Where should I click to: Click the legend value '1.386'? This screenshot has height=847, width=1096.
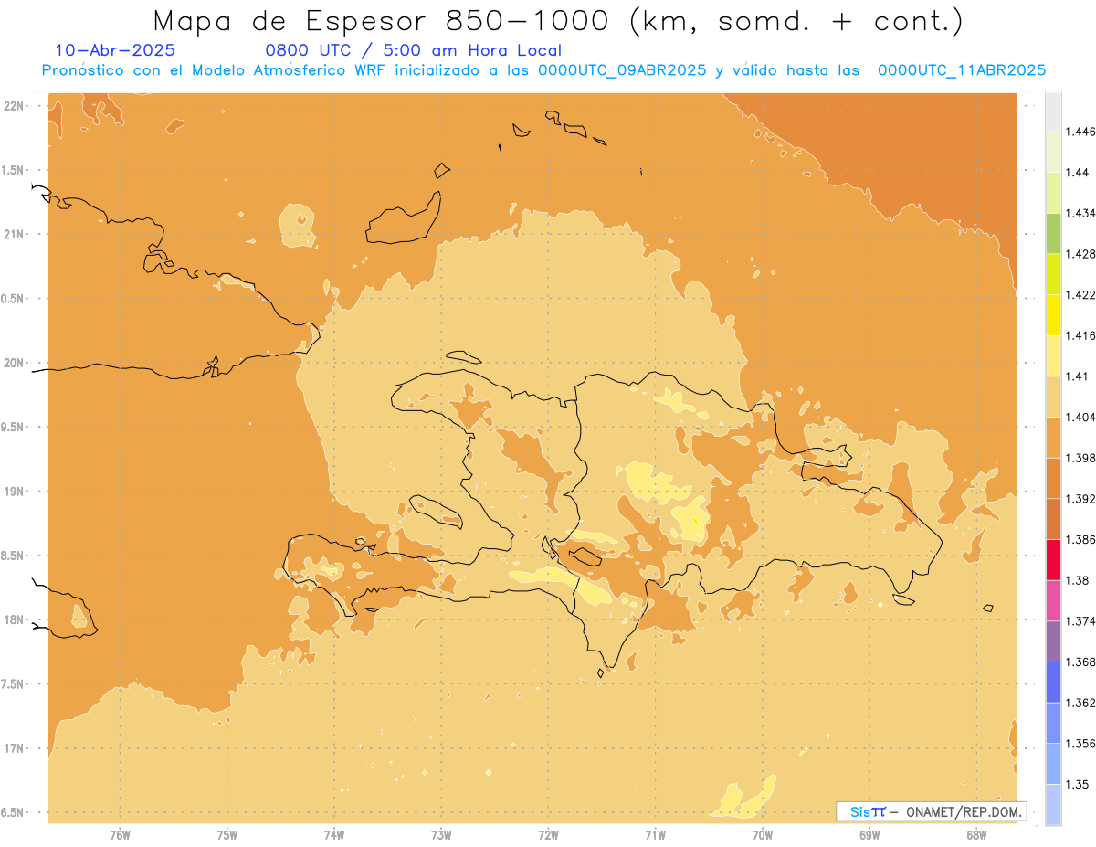point(1080,540)
